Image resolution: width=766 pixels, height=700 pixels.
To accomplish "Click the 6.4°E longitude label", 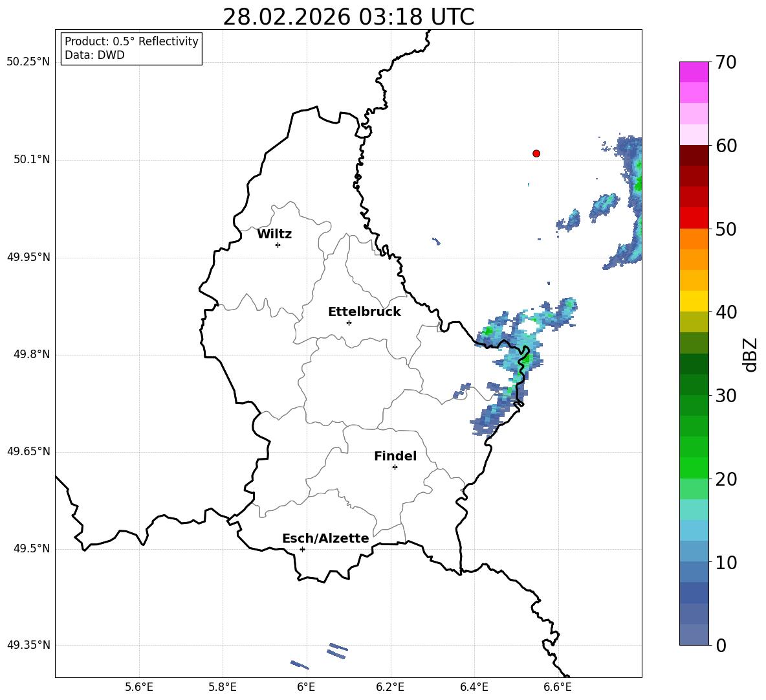I will click(x=474, y=687).
